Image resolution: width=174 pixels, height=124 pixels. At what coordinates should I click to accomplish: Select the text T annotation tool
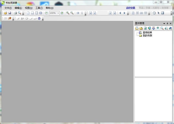tap(22, 18)
